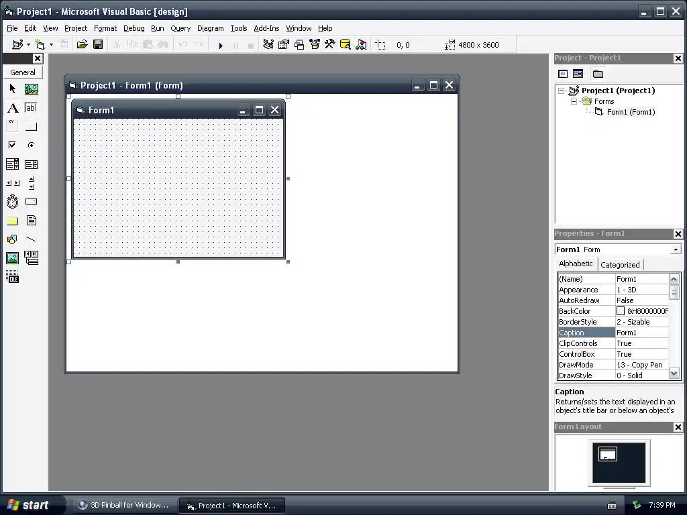Open the Project menu
Screen dimensions: 687x515
pyautogui.click(x=76, y=28)
